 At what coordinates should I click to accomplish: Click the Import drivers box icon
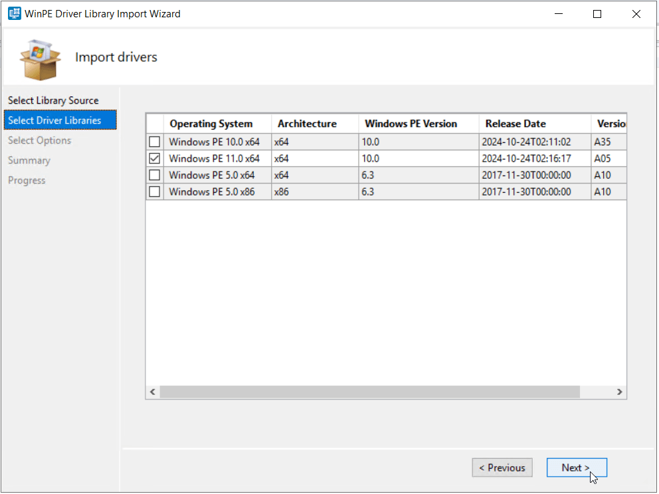pyautogui.click(x=40, y=59)
